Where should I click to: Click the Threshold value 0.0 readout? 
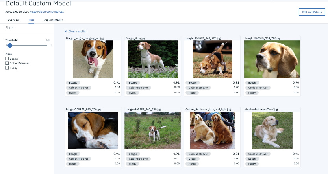tap(48, 40)
